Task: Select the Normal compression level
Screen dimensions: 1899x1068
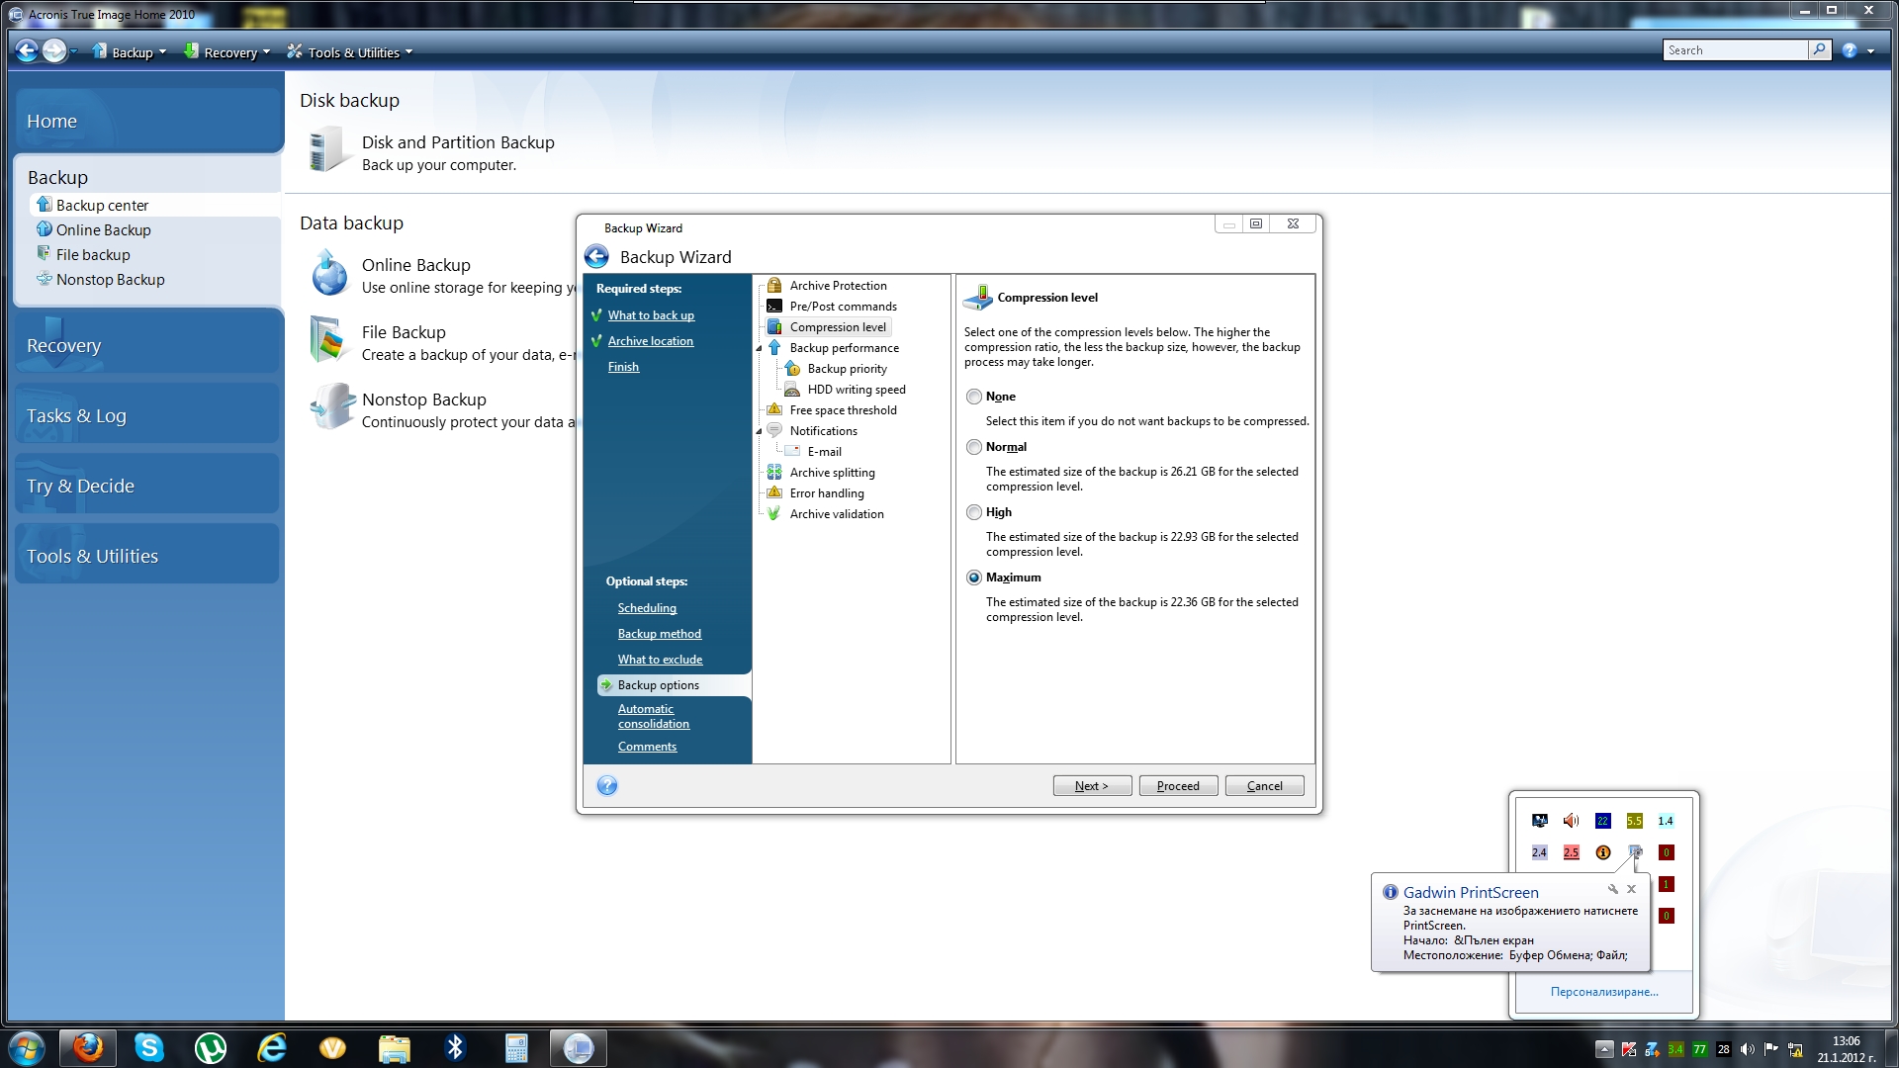Action: [x=974, y=447]
